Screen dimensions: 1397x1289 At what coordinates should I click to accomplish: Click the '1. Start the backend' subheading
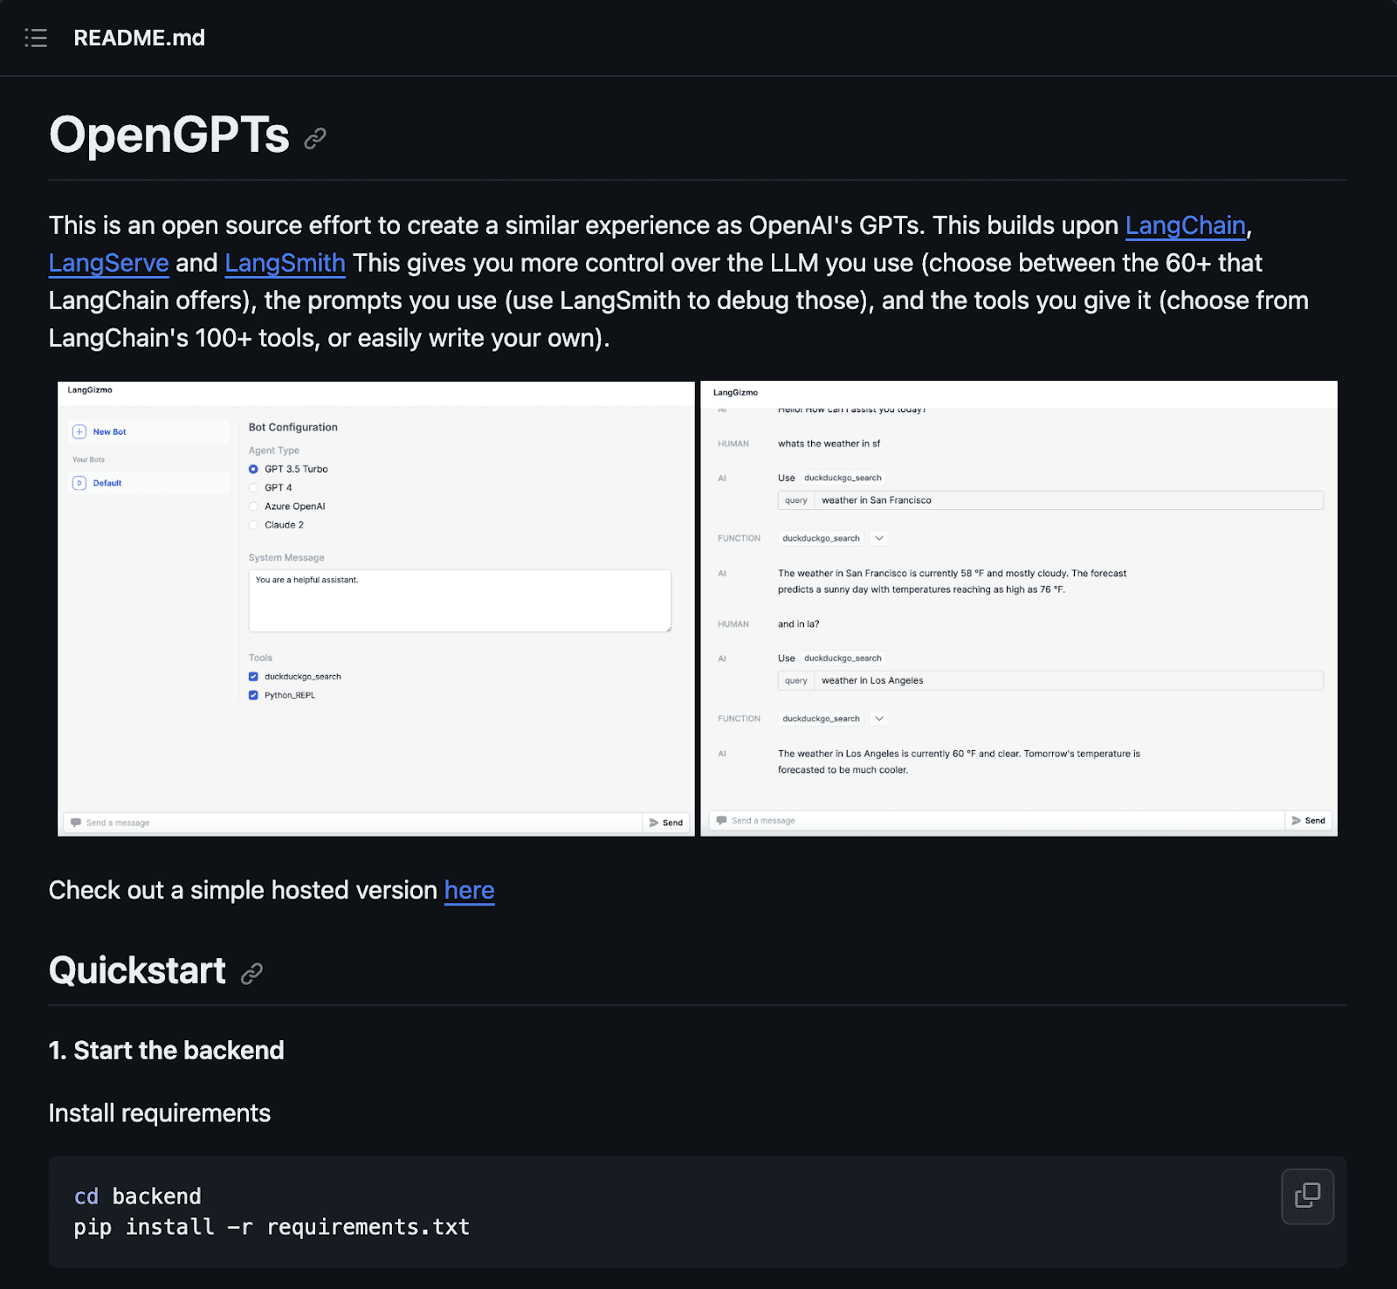pyautogui.click(x=167, y=1050)
